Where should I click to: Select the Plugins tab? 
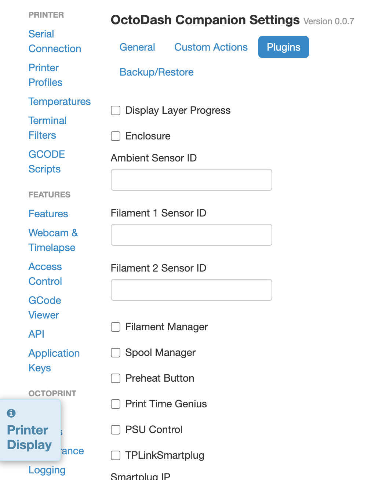tap(283, 47)
